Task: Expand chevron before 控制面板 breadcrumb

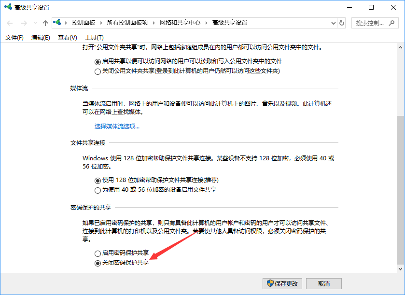Action: coord(66,23)
